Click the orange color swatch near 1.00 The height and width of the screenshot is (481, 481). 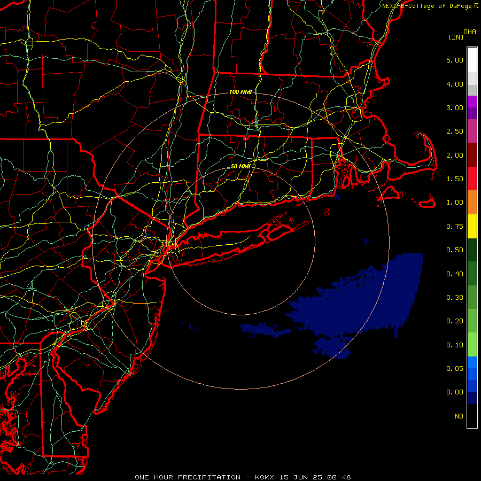pos(472,203)
